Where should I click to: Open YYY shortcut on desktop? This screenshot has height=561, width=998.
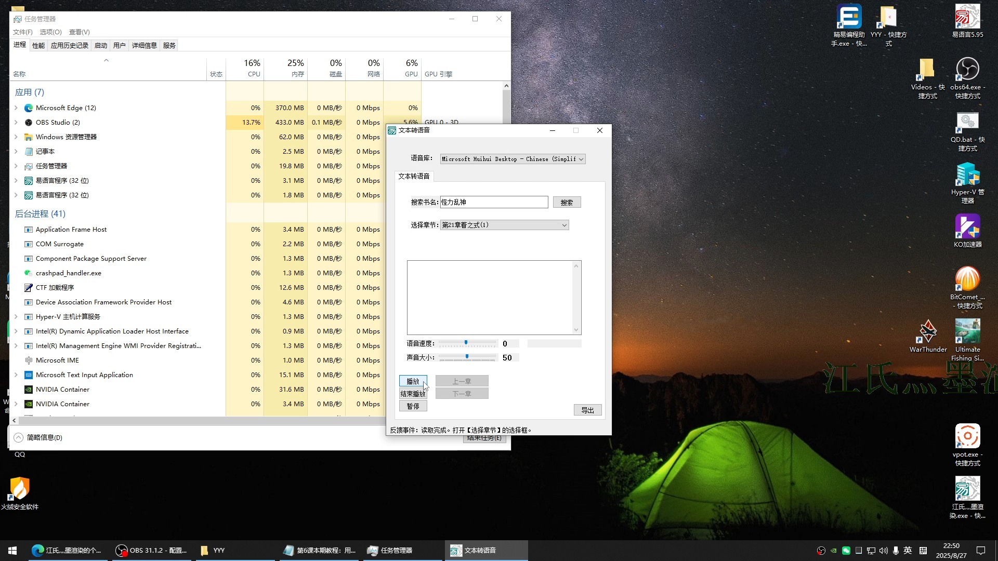888,25
